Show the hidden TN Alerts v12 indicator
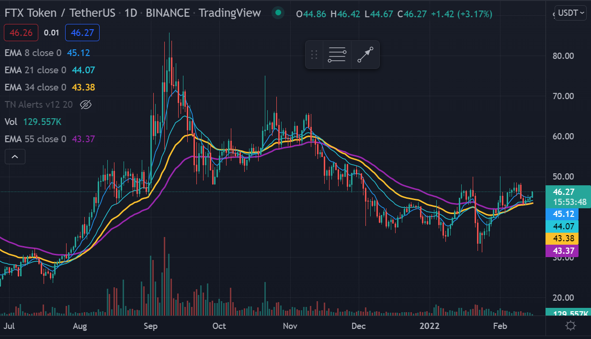This screenshot has width=591, height=339. click(86, 104)
